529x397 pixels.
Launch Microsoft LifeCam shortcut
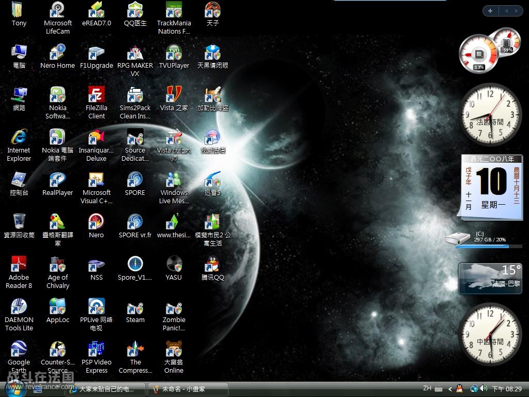[x=58, y=9]
